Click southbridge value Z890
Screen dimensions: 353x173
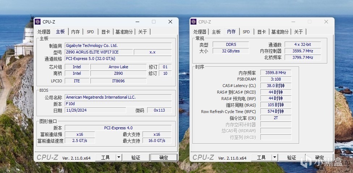click(x=118, y=73)
